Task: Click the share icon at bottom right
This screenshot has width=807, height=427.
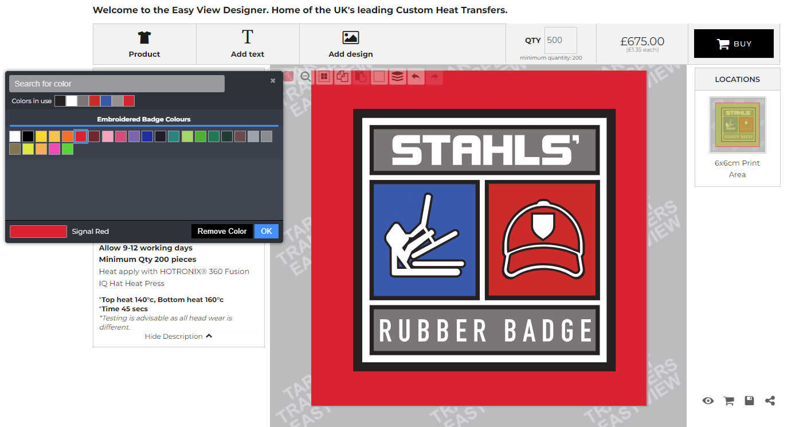Action: coord(770,401)
